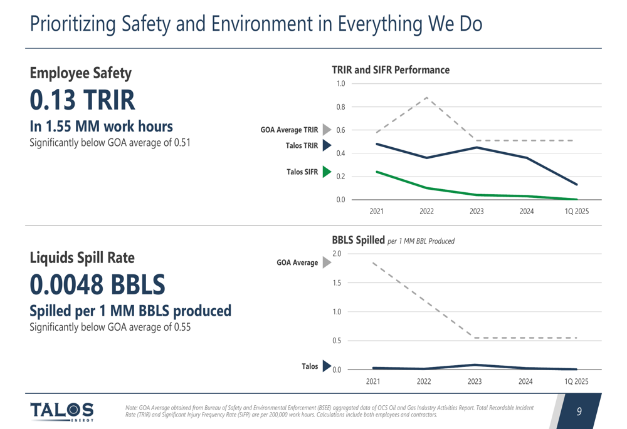Click the Talos Energy logo

(62, 411)
